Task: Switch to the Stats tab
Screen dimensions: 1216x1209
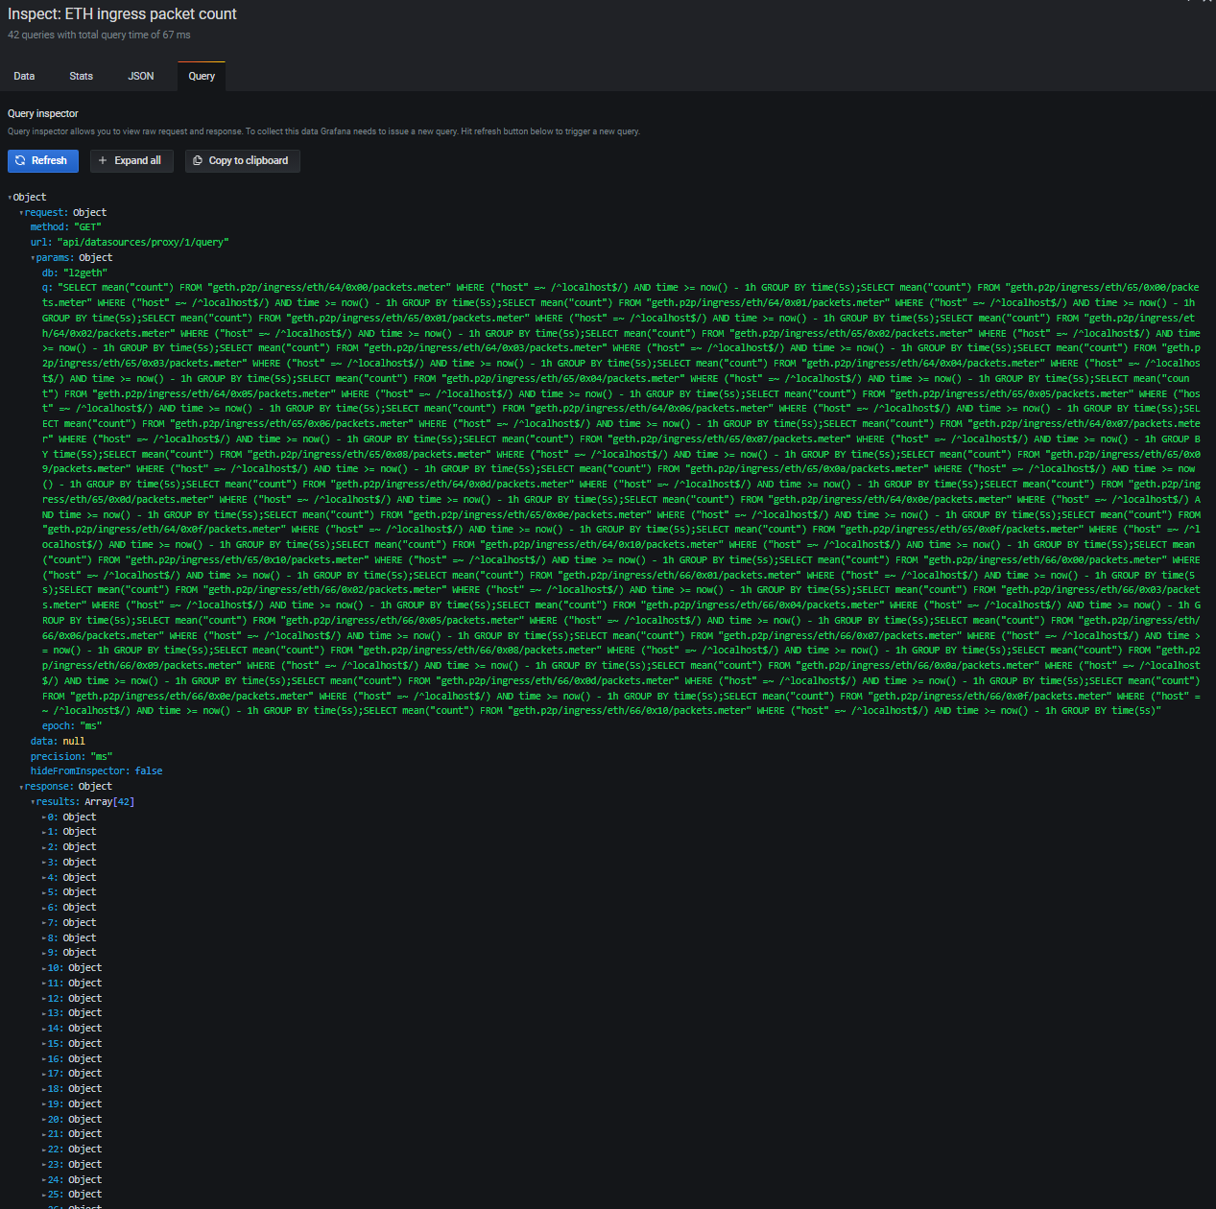Action: 81,76
